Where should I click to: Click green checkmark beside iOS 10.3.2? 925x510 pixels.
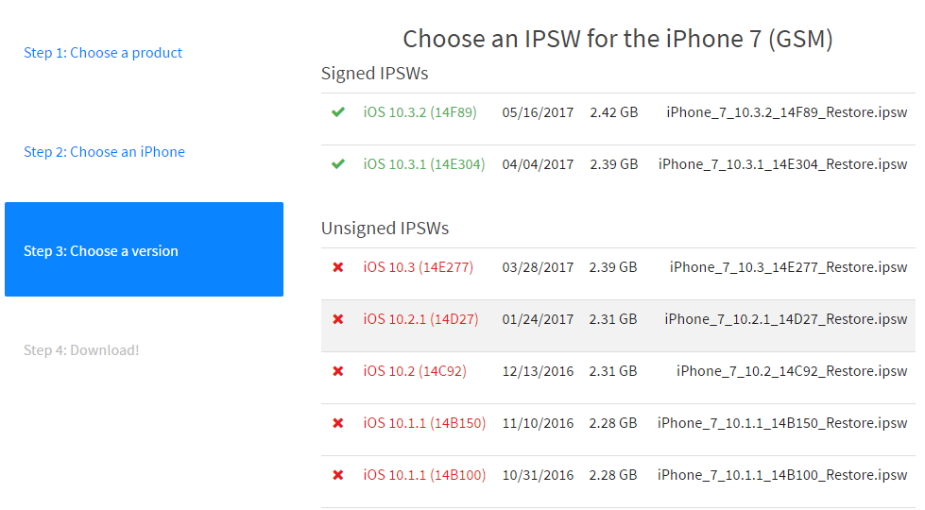[337, 112]
